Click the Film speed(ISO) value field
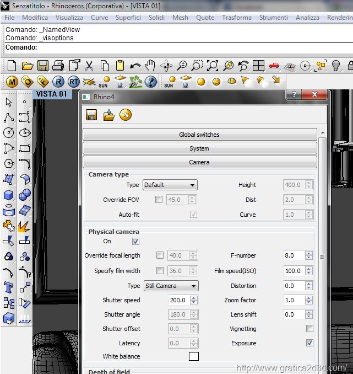This screenshot has height=374, width=353. (294, 271)
